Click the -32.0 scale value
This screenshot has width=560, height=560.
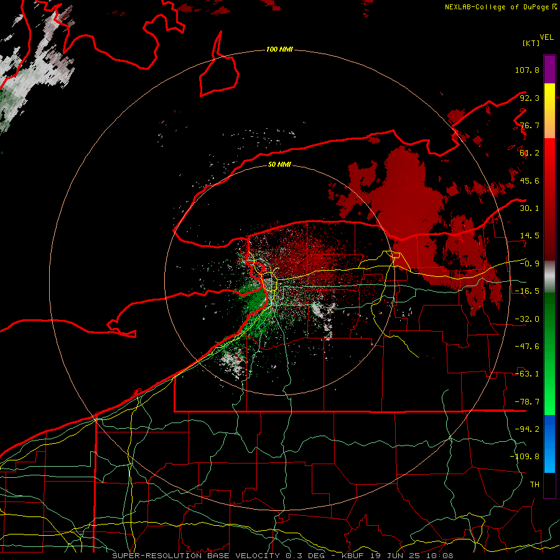coord(527,319)
